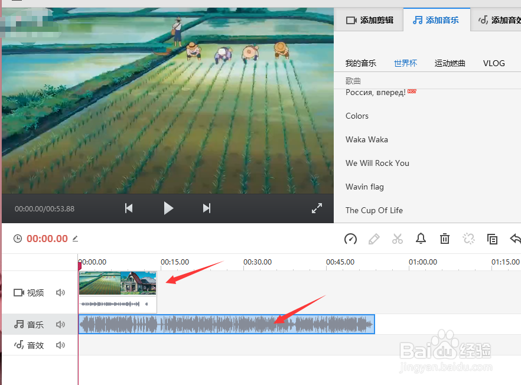Play the video preview
Image resolution: width=521 pixels, height=385 pixels.
tap(168, 208)
